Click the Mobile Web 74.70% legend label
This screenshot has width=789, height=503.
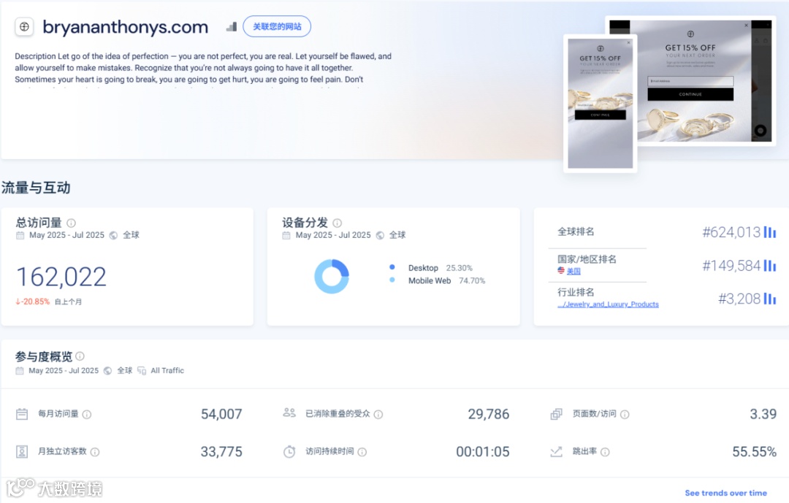click(x=447, y=280)
